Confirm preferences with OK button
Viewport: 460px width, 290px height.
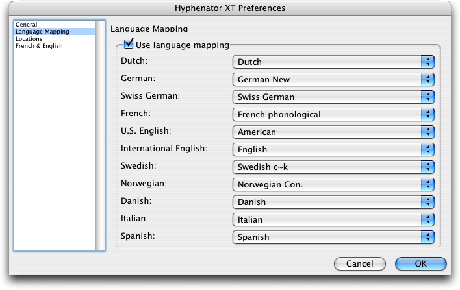(x=420, y=263)
